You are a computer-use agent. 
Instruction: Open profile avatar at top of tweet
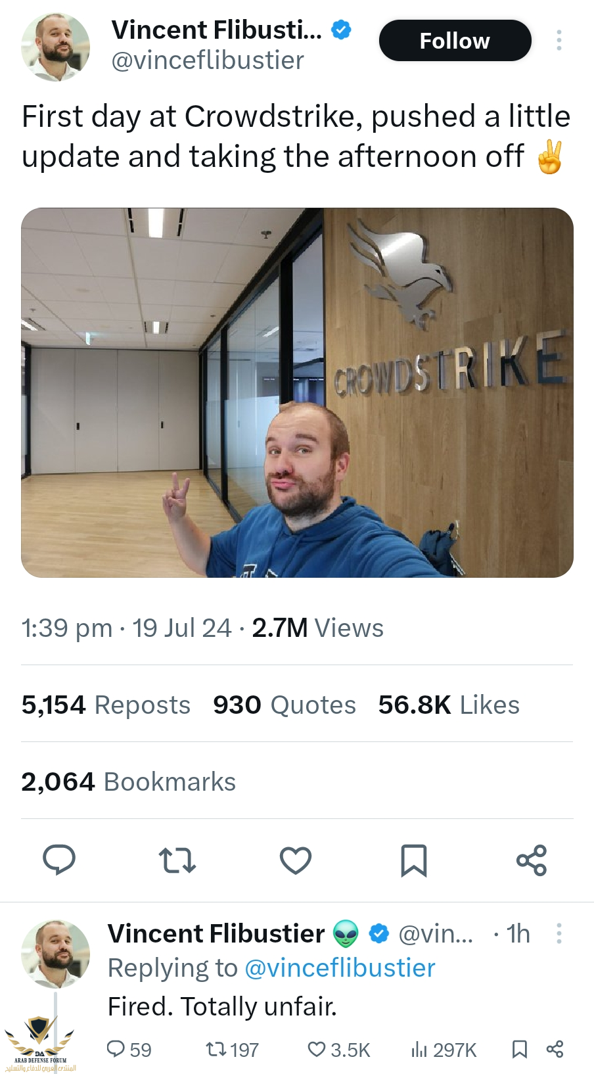(56, 47)
